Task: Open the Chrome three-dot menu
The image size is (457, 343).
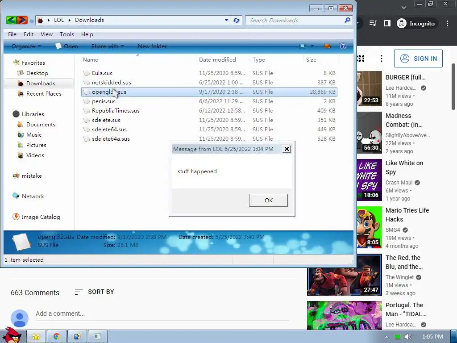Action: (x=447, y=23)
